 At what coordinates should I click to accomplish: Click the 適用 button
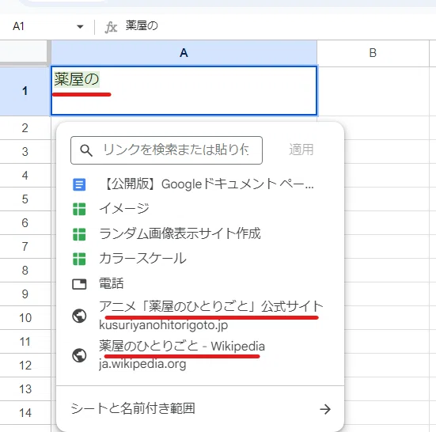click(301, 150)
